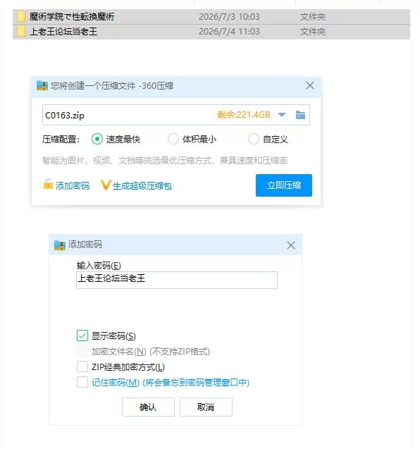Click the lock icon next to 添加密码
Viewport: 420px width, 449px height.
[x=48, y=184]
